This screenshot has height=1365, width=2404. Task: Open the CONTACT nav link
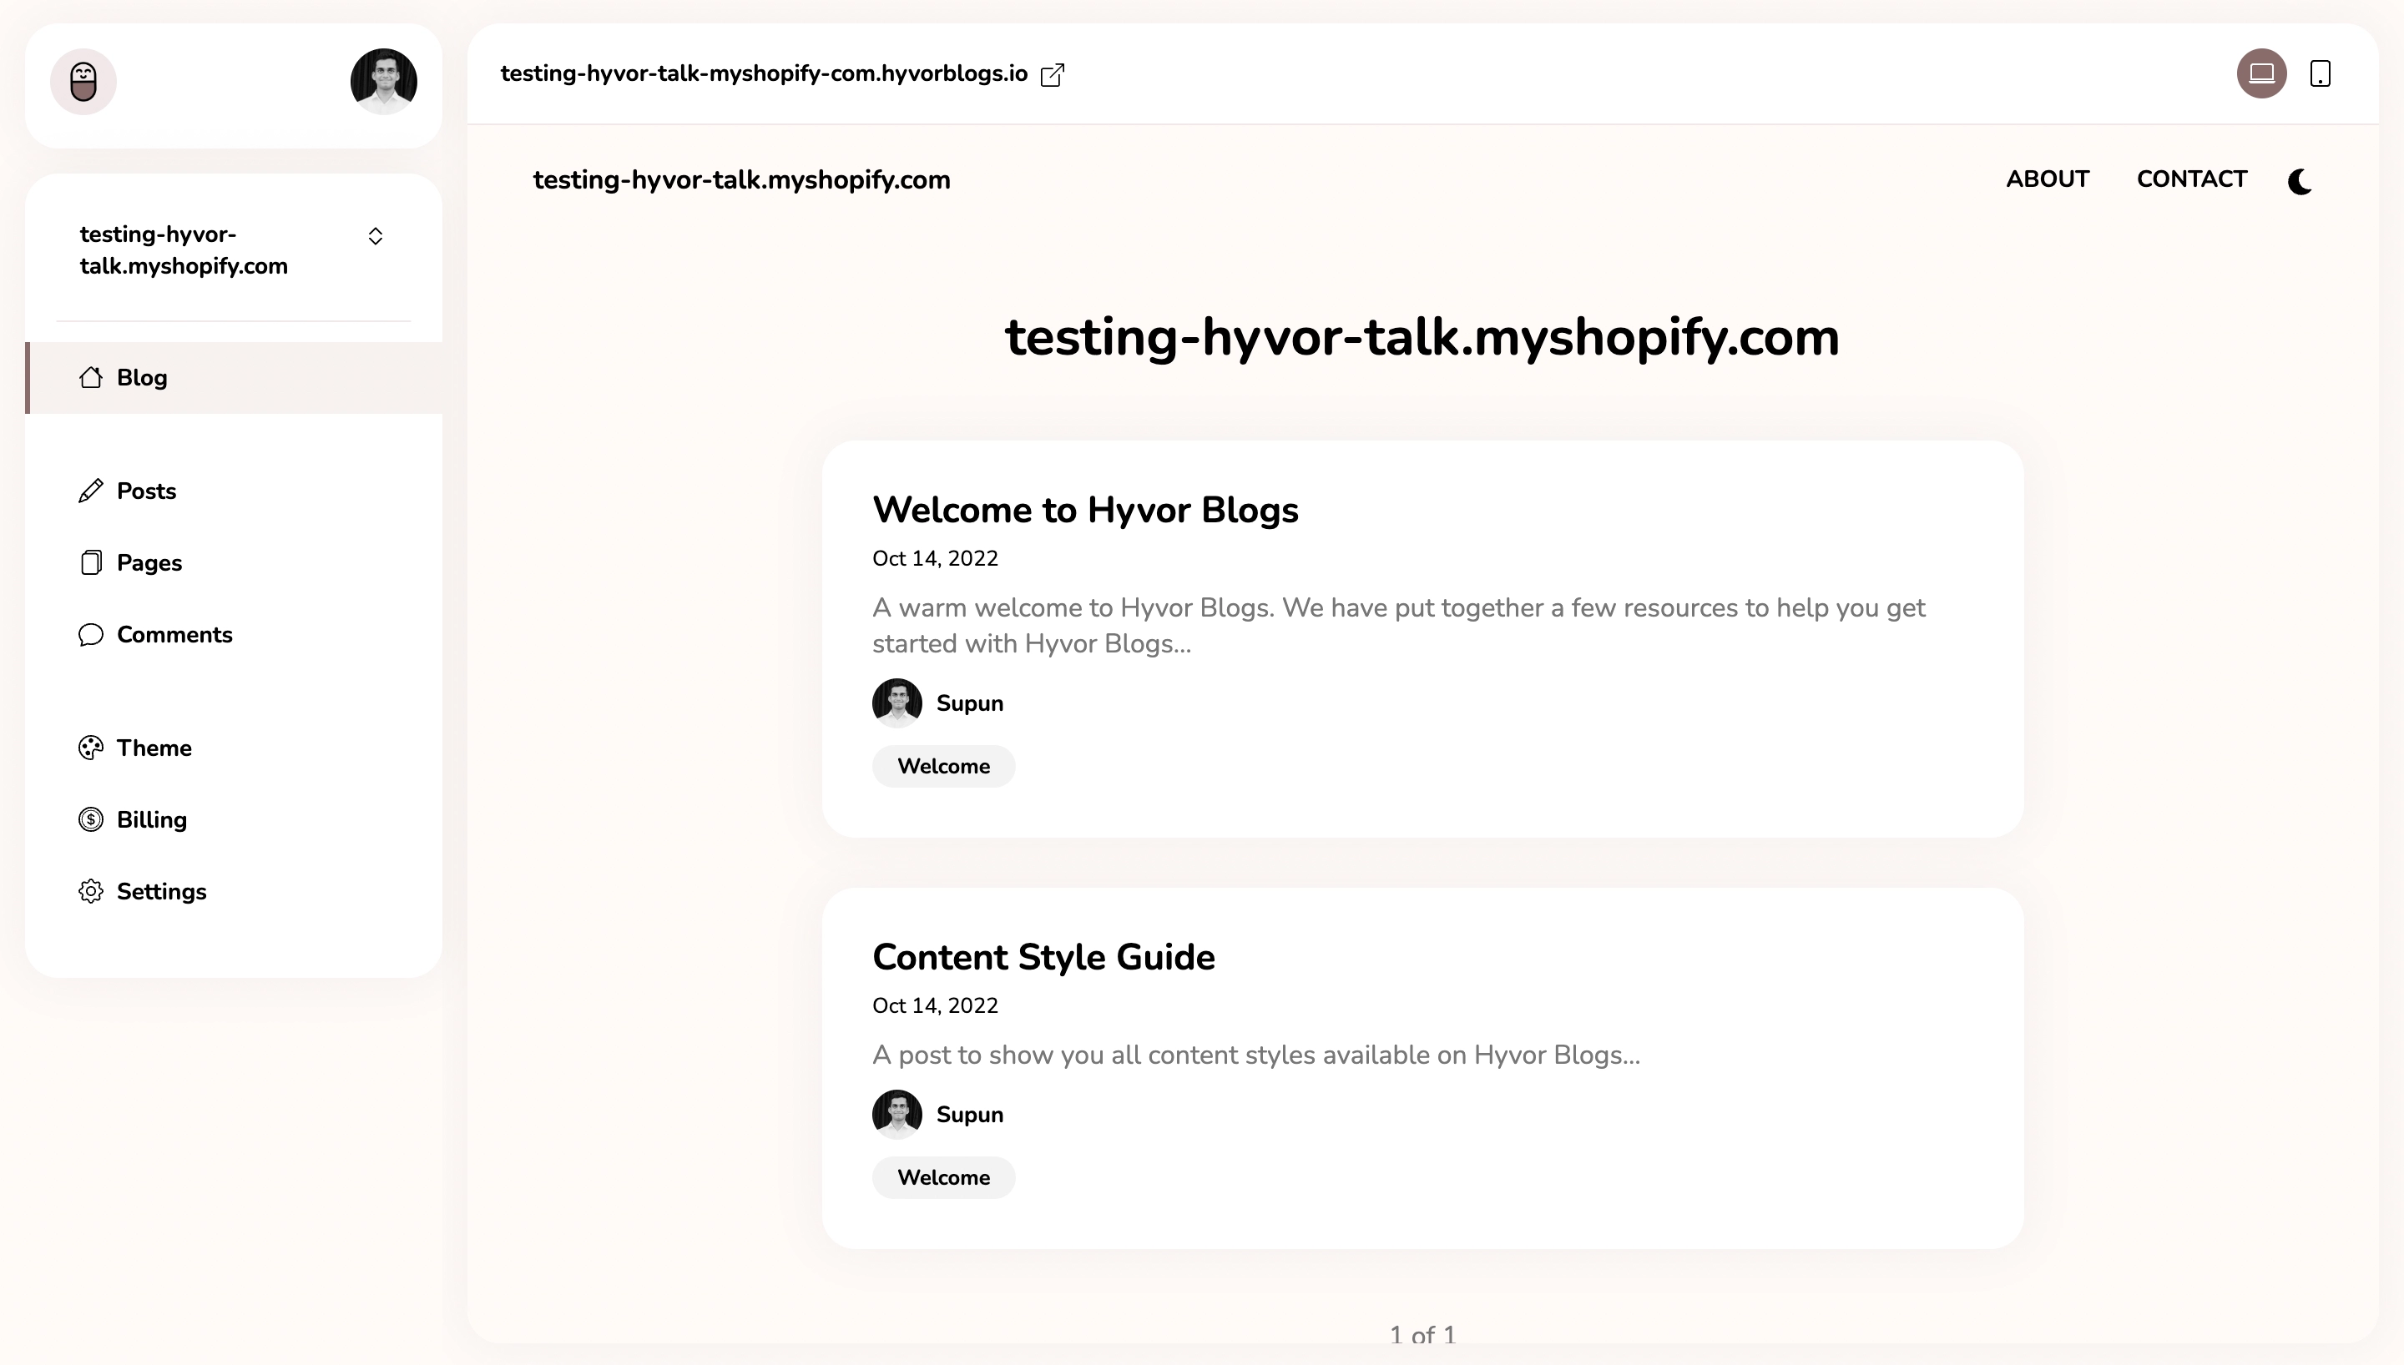(x=2192, y=179)
